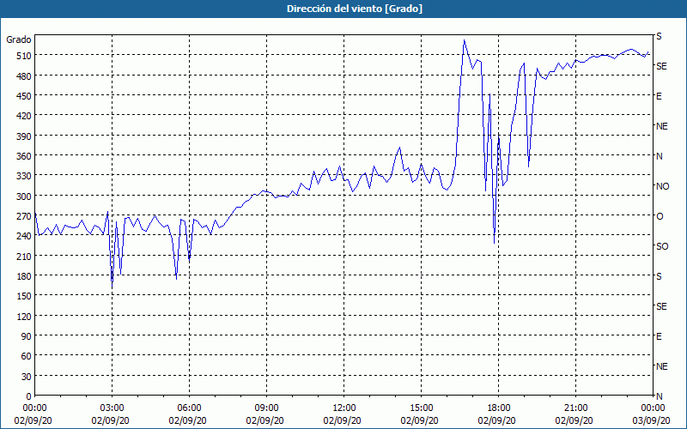Select the 480 value on the degree axis
The height and width of the screenshot is (429, 687).
[25, 76]
